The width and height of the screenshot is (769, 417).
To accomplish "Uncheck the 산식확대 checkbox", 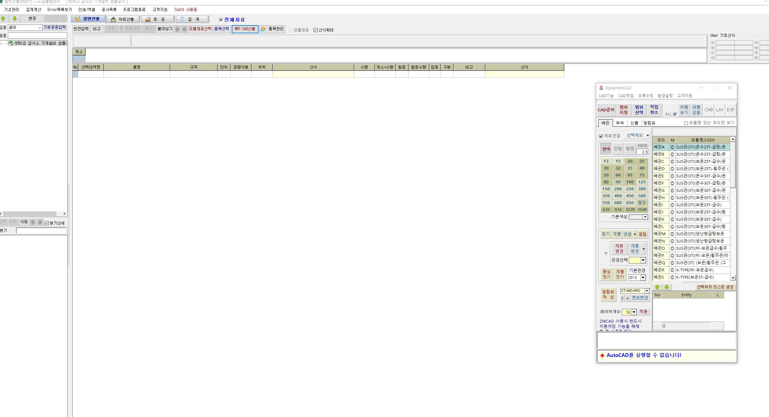I will pyautogui.click(x=315, y=30).
